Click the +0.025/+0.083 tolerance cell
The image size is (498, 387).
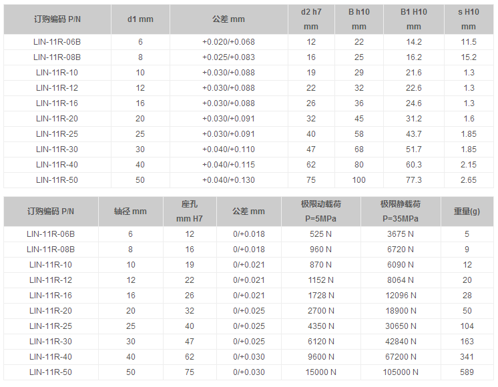(228, 57)
